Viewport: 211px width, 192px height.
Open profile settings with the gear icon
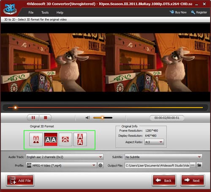point(100,165)
